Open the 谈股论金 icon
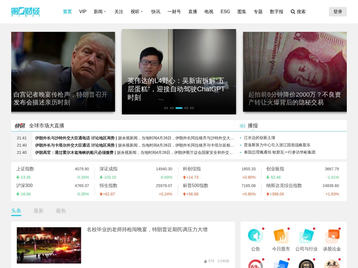This screenshot has height=268, width=358. coord(332,236)
